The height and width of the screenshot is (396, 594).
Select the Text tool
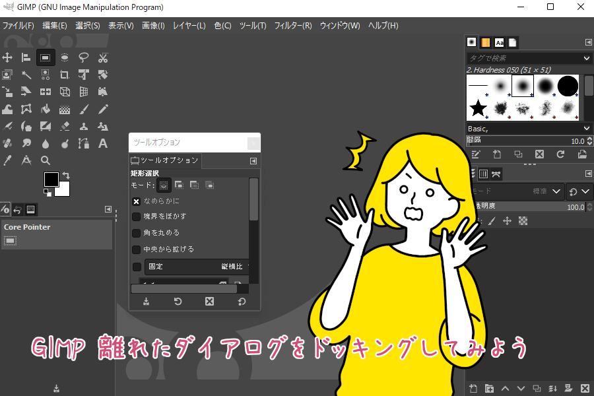coord(103,143)
